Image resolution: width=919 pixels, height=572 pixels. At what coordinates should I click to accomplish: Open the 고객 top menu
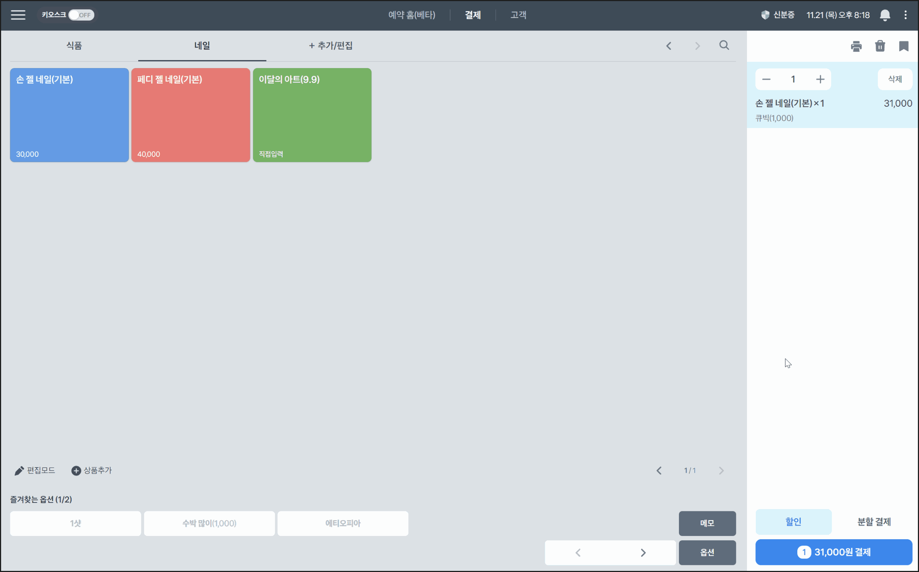(x=518, y=15)
